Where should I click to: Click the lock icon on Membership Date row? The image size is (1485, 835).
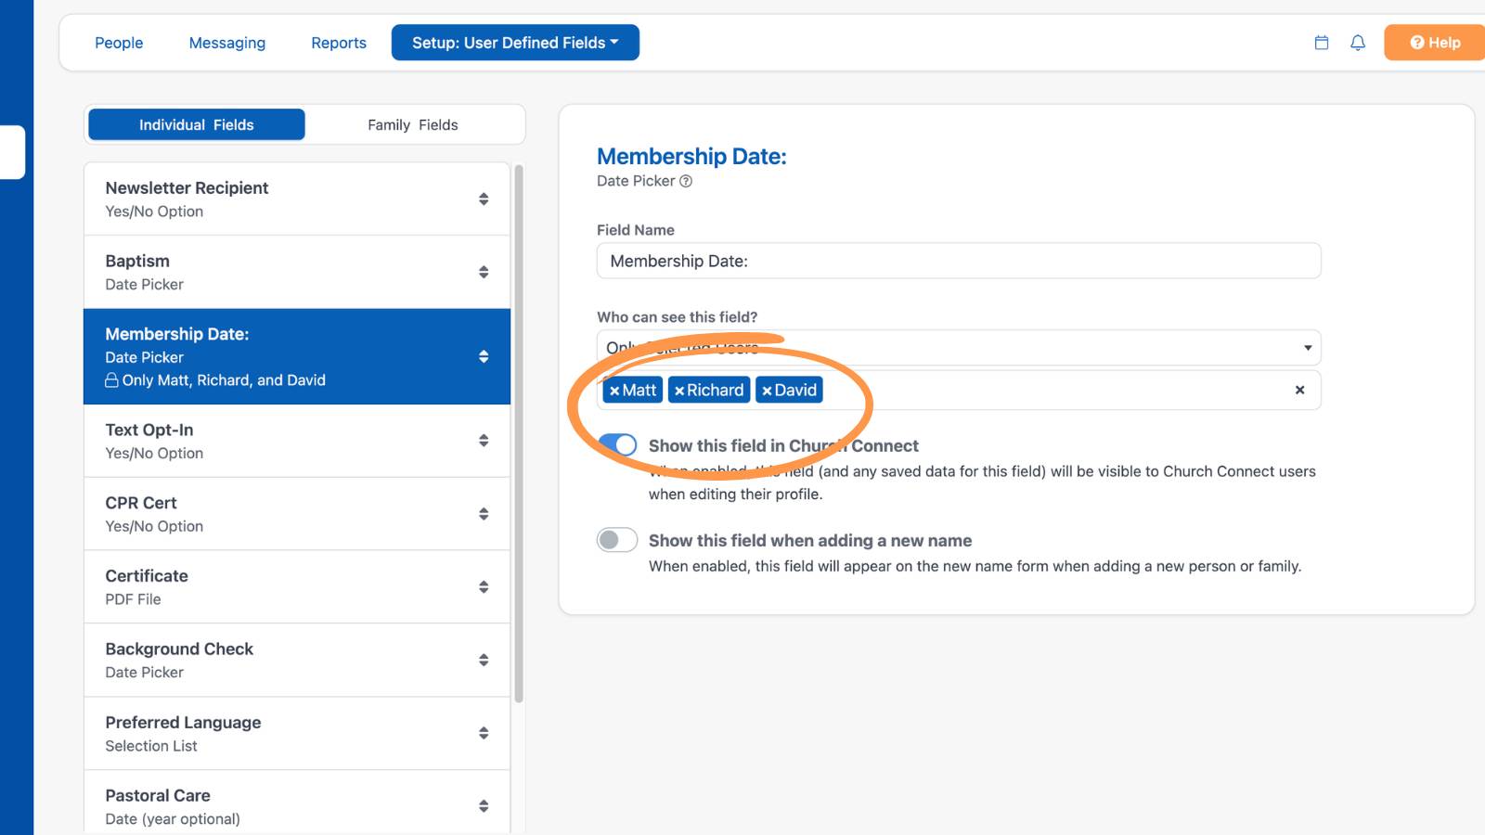coord(111,380)
